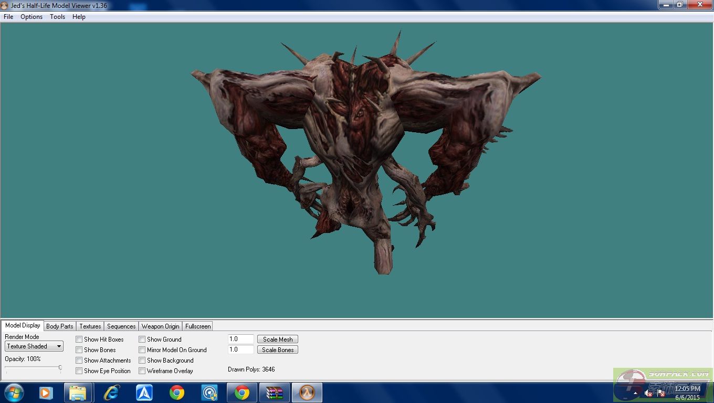Minimize the Model Viewer window
Screen dimensions: 714x403
click(x=666, y=5)
